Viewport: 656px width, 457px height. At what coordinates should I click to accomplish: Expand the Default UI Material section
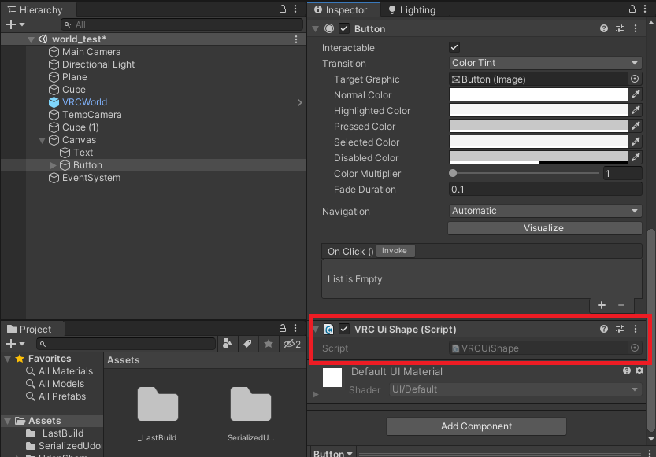[316, 394]
